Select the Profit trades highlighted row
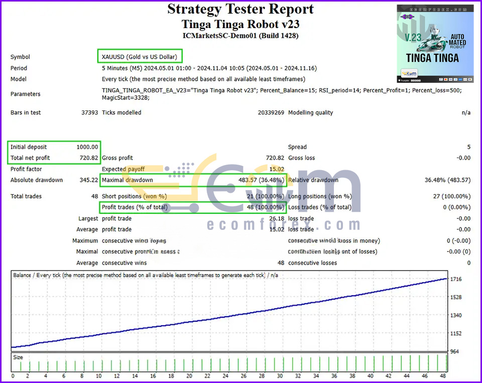 193,207
